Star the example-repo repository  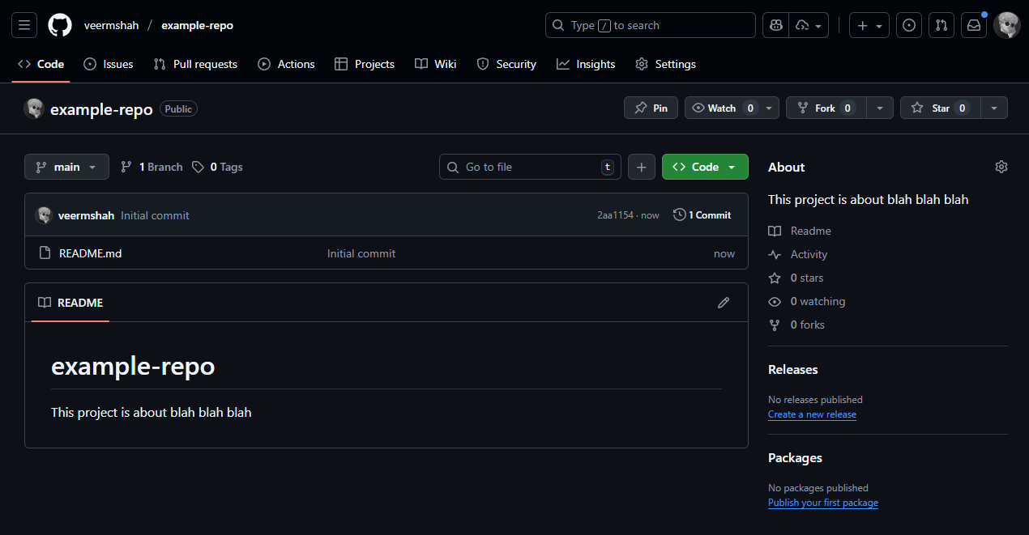(939, 108)
